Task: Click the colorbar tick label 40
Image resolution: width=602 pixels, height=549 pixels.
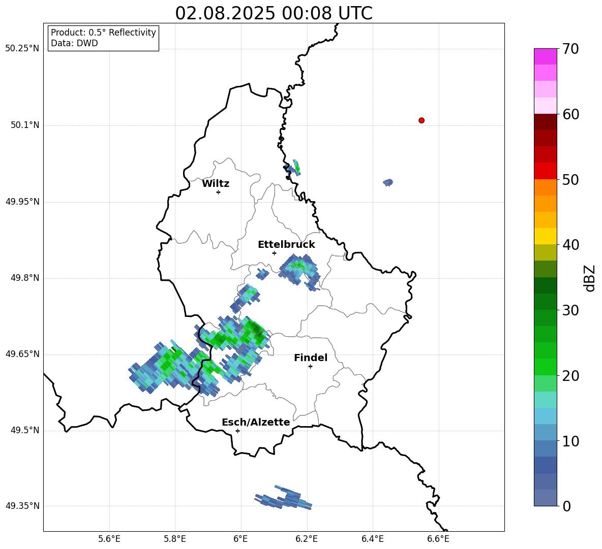Action: coord(570,245)
